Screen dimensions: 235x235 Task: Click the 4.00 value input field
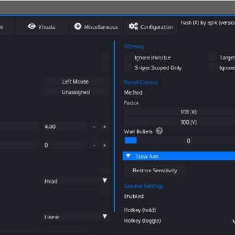[65, 127]
